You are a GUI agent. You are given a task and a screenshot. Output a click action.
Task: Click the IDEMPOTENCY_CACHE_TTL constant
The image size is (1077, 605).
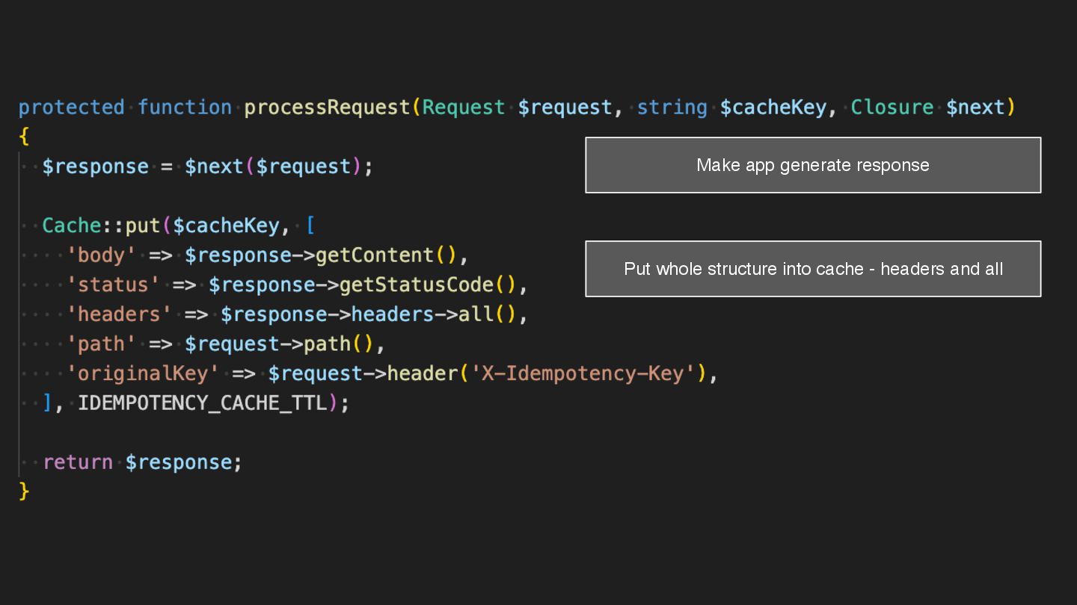click(x=203, y=403)
